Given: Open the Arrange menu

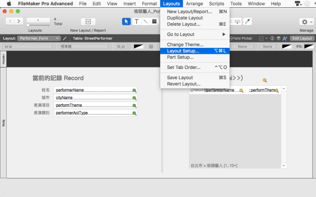Looking at the screenshot, I should (194, 4).
